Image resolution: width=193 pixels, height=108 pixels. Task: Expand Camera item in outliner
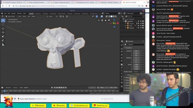(126, 23)
